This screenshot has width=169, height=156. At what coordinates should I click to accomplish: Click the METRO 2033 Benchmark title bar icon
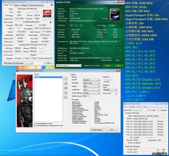(x=17, y=71)
